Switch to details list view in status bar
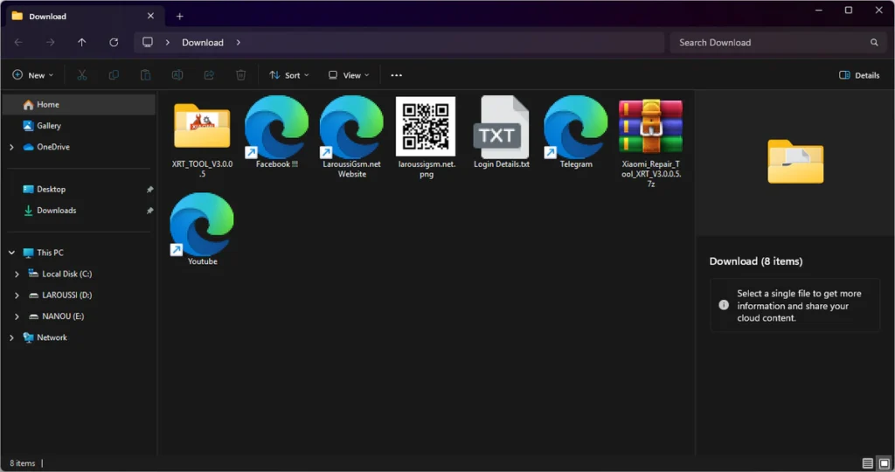 [867, 462]
